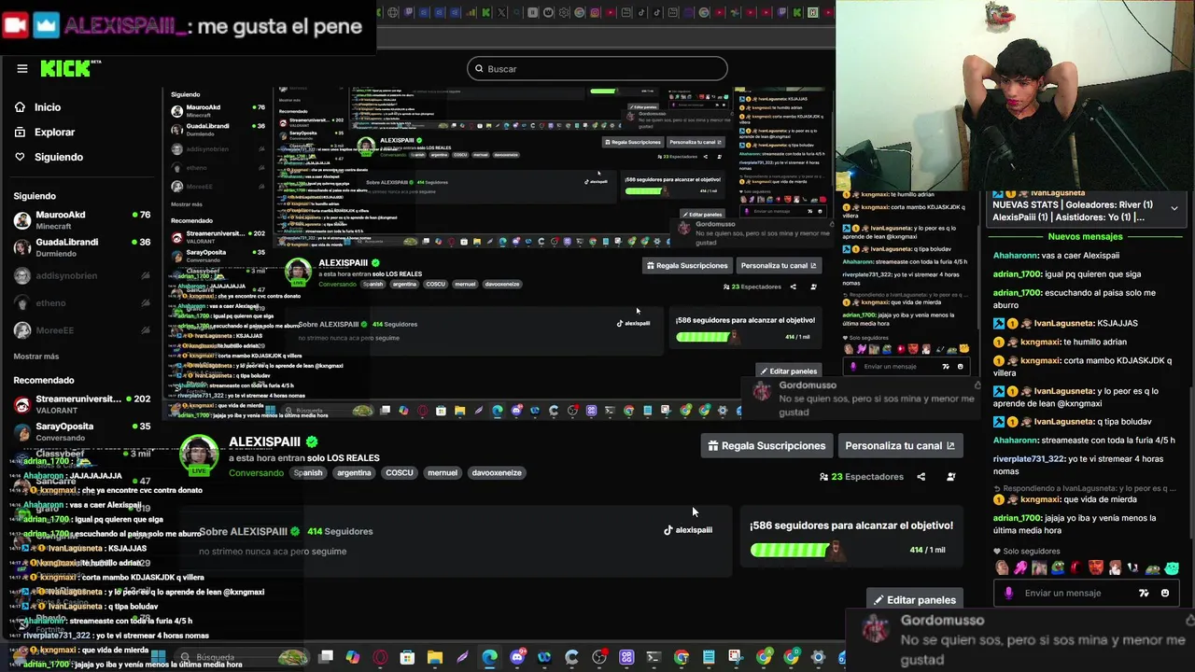Open Explorar in the sidebar
The image size is (1195, 672).
pyautogui.click(x=54, y=133)
